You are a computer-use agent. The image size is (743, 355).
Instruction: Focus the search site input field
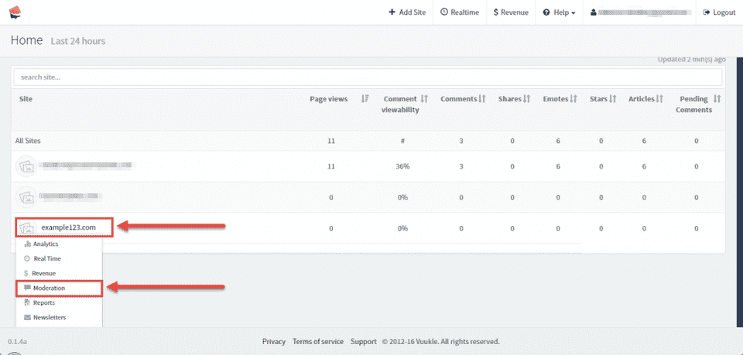(x=368, y=77)
